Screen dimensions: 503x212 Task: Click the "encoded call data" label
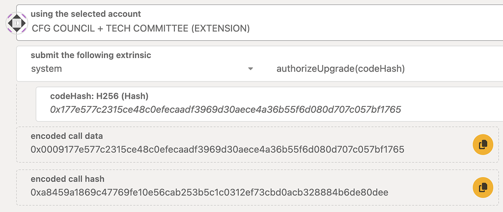point(67,136)
